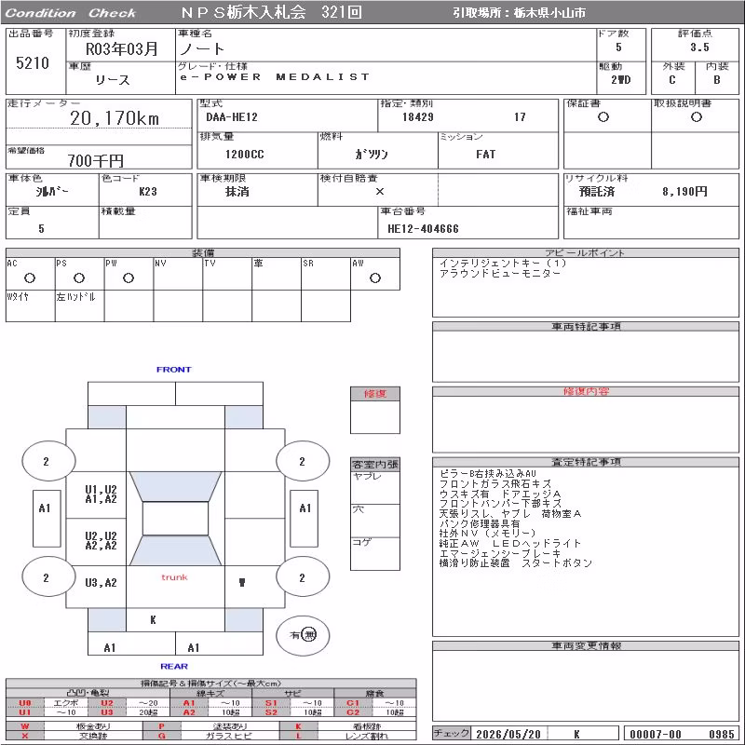The height and width of the screenshot is (745, 745).
Task: Click interior grade B under 内装
Action: coord(716,80)
